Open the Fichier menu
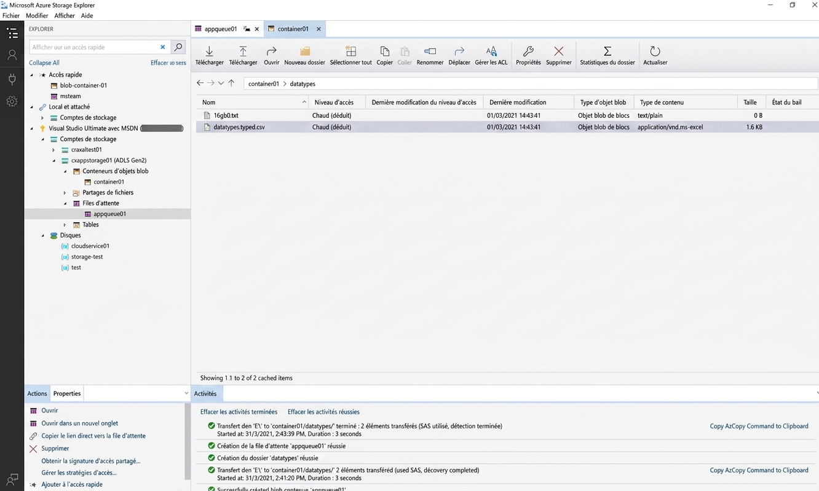The width and height of the screenshot is (819, 491). coord(11,15)
